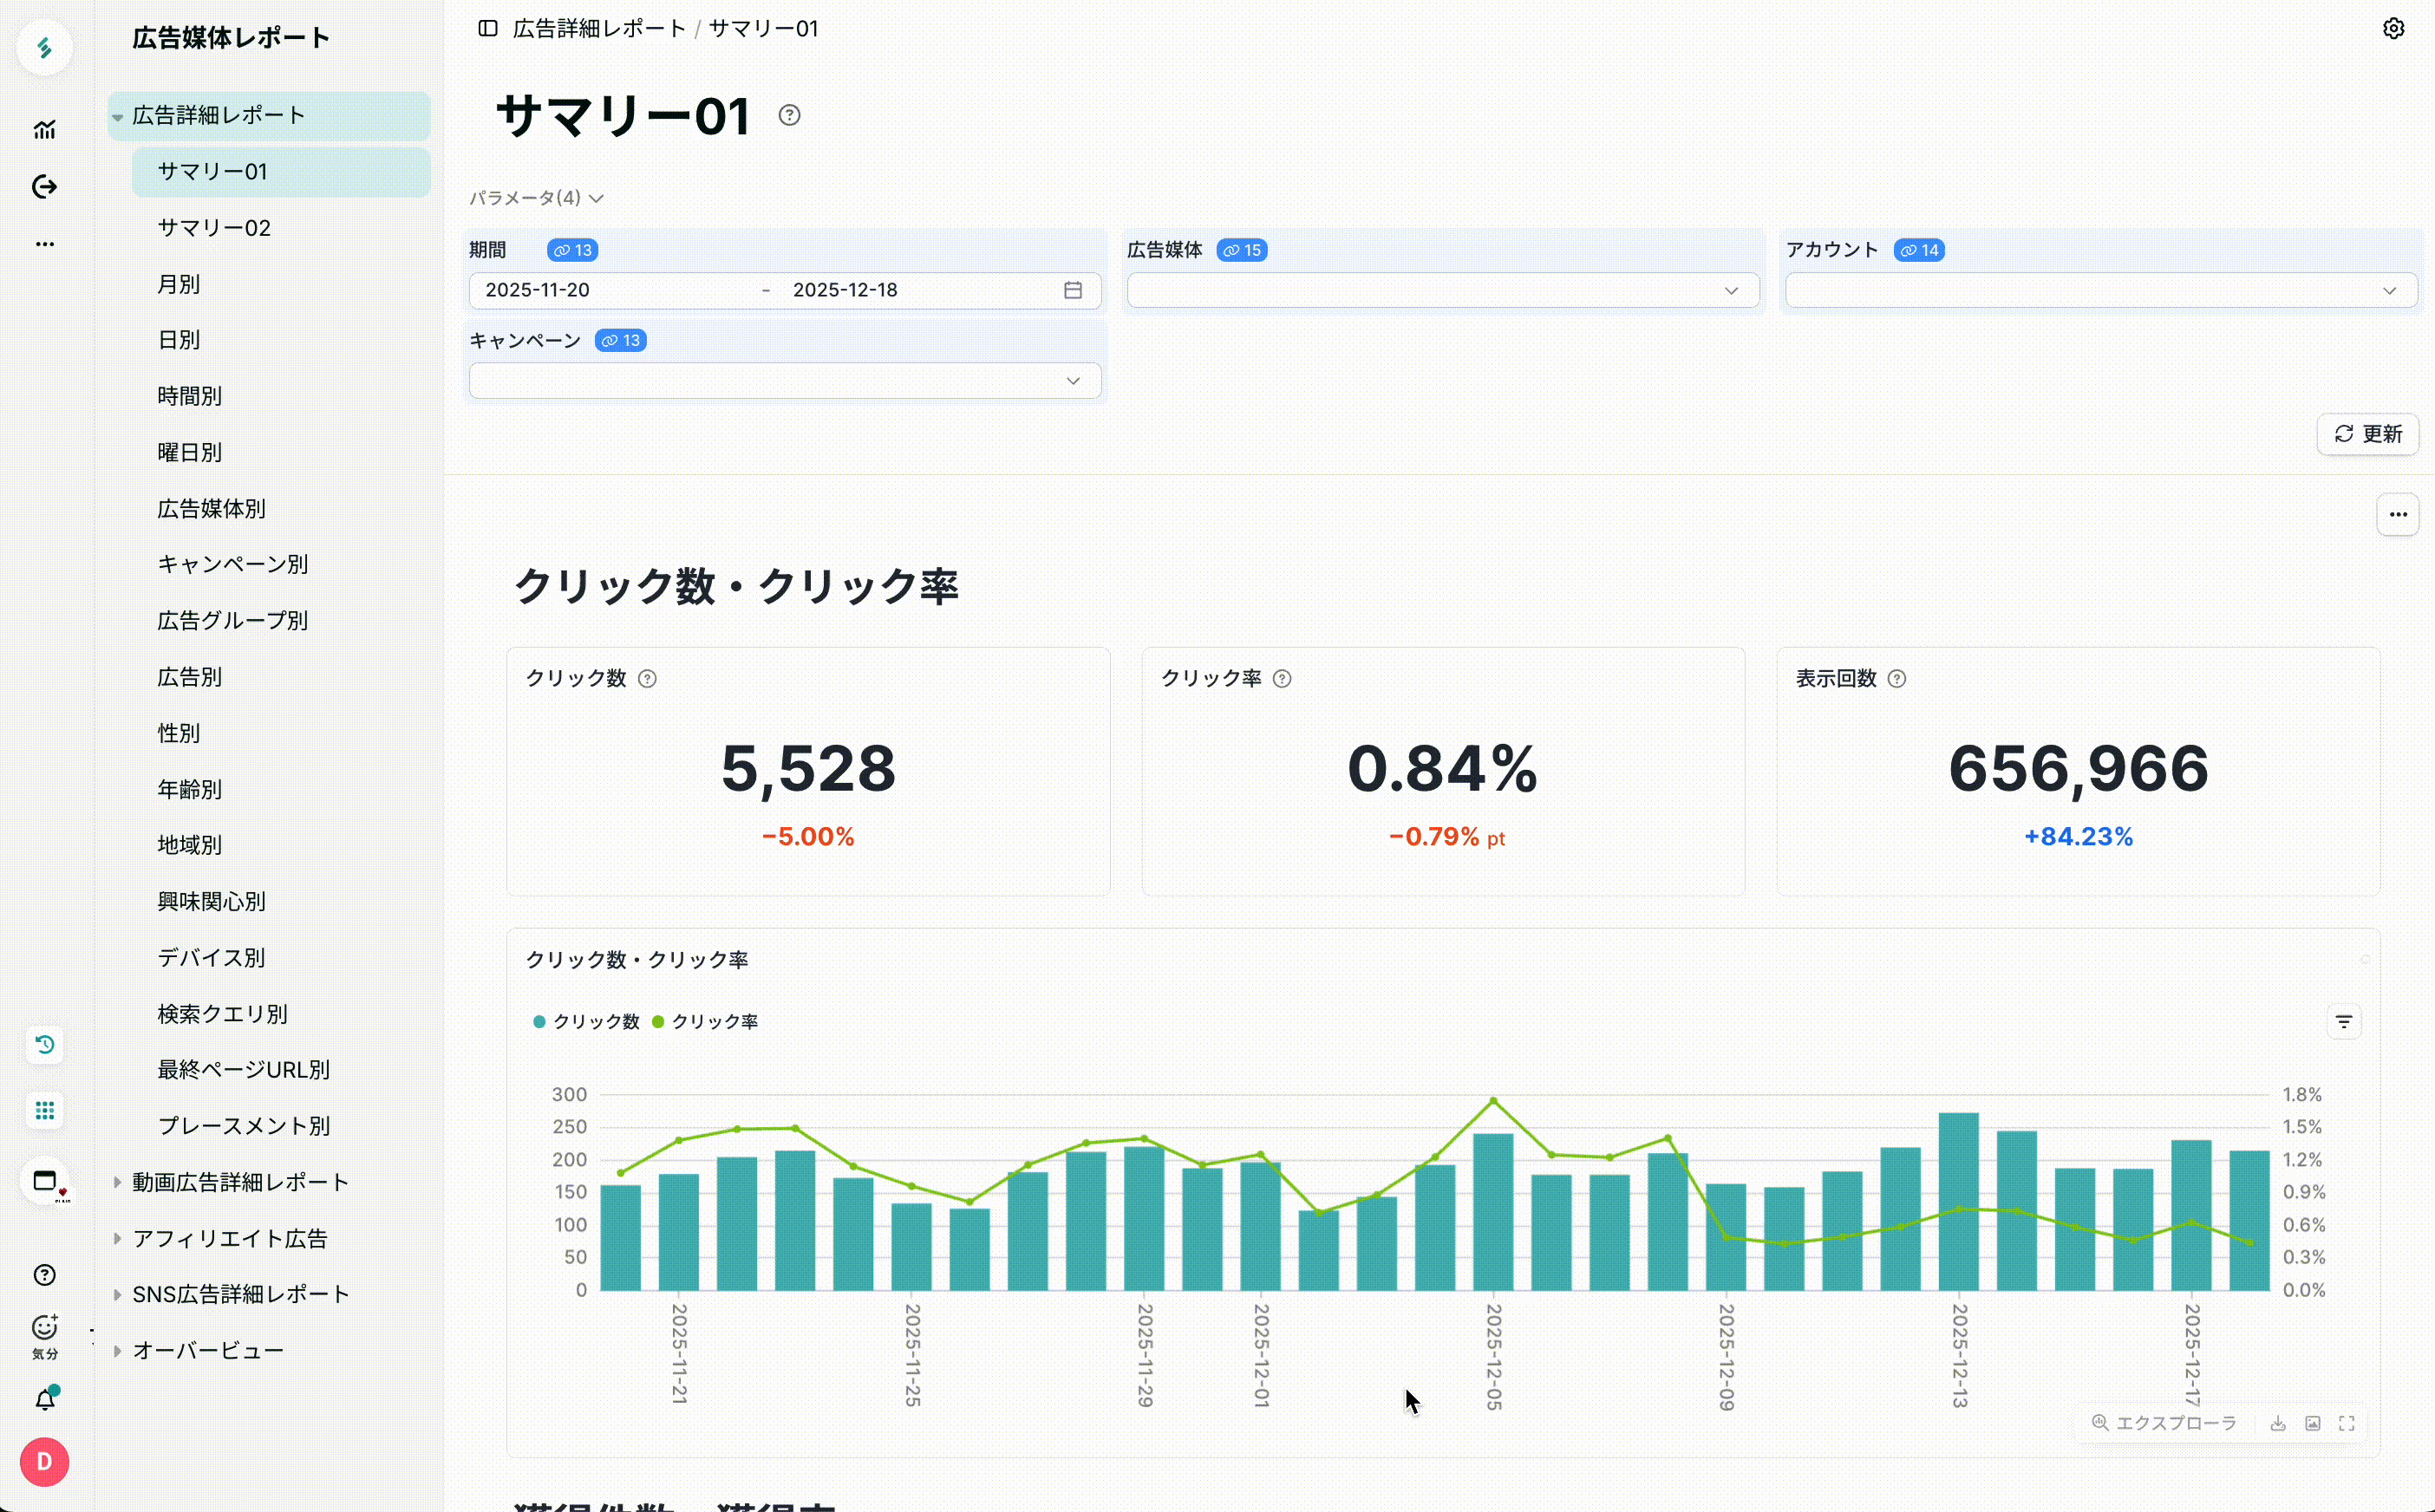This screenshot has height=1512, width=2435.
Task: Open the 広告媒体 dropdown
Action: [x=1442, y=290]
